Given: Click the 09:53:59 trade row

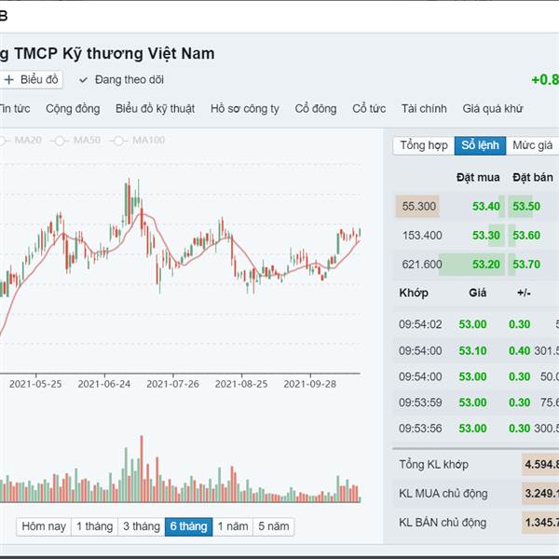Looking at the screenshot, I should click(475, 402).
